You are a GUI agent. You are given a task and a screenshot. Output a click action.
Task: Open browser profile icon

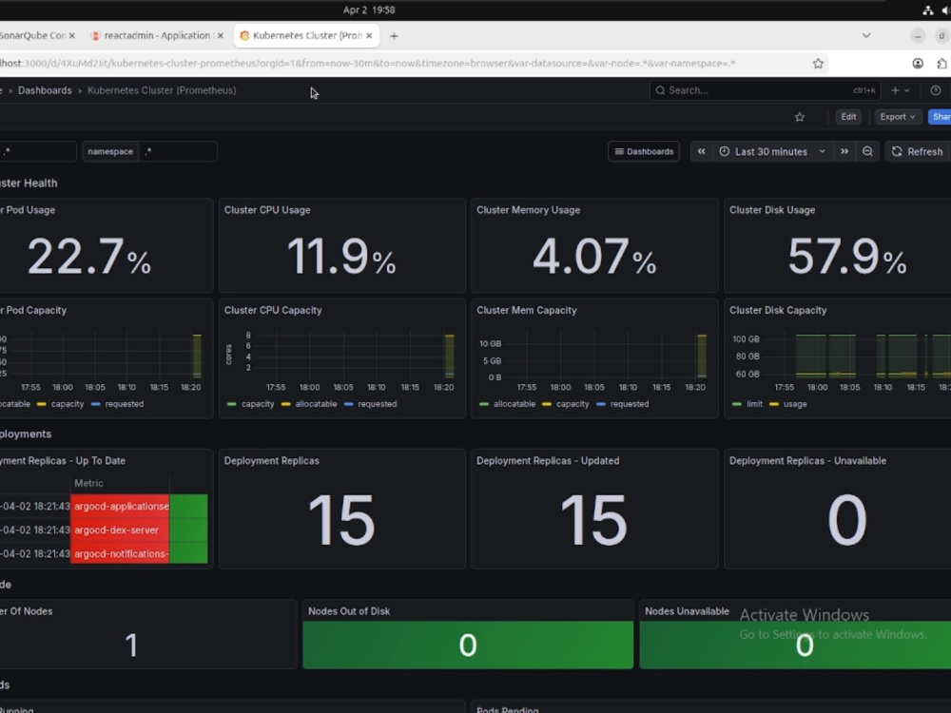coord(918,63)
